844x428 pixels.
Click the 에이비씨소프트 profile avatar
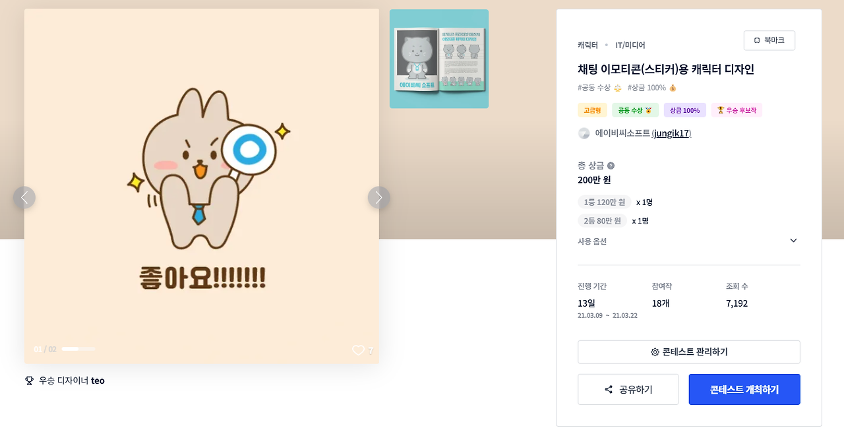coord(584,133)
